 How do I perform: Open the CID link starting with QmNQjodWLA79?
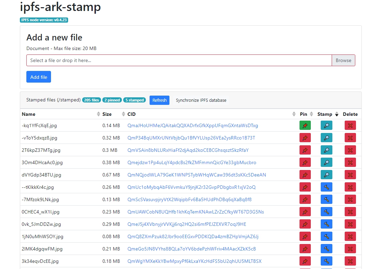196,175
